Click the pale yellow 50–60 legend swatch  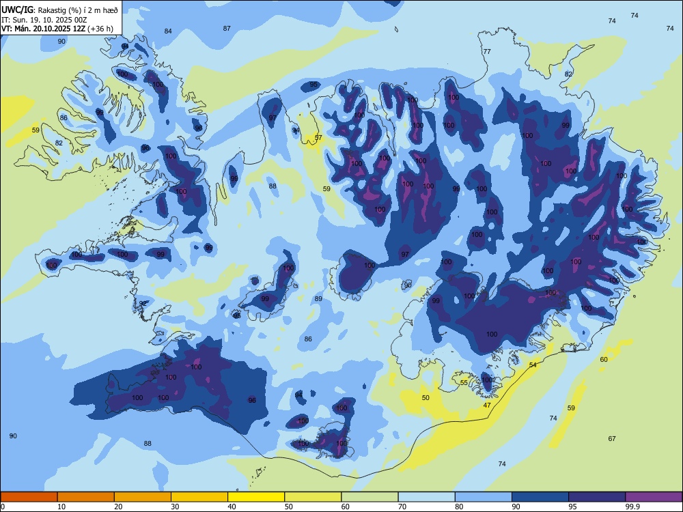313,497
